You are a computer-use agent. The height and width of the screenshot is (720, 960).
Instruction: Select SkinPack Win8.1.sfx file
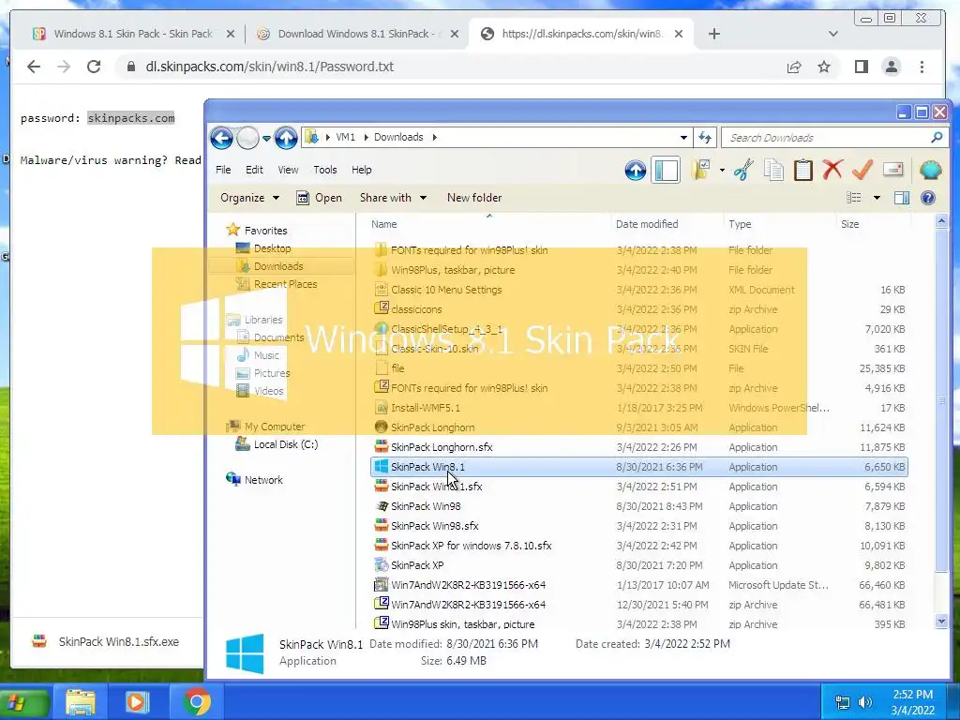(639, 487)
